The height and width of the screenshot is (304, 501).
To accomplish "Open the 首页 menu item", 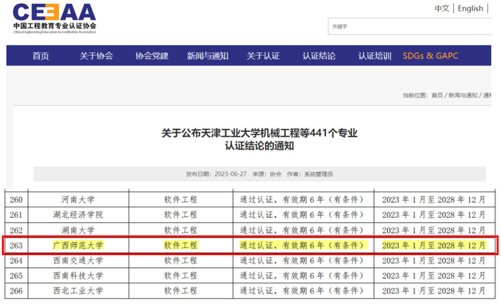I will (x=41, y=56).
